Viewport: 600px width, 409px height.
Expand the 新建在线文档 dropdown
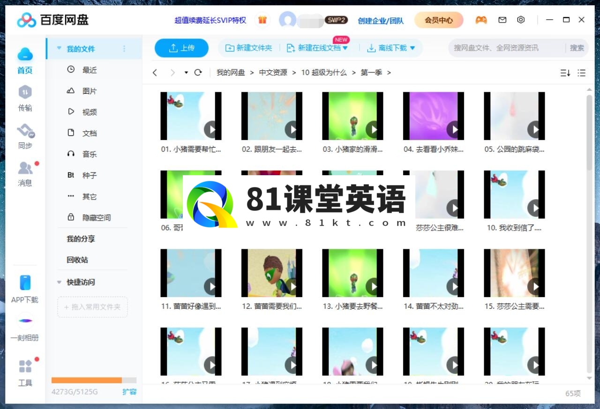[x=345, y=48]
